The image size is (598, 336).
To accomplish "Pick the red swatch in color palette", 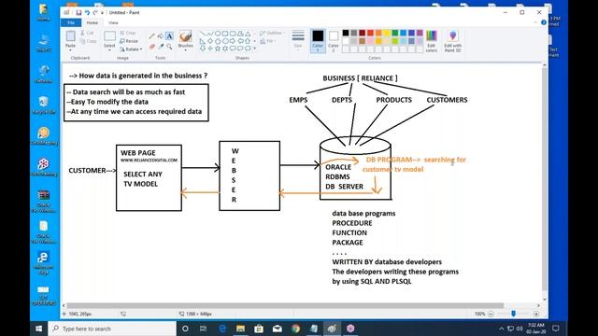I will [x=370, y=33].
